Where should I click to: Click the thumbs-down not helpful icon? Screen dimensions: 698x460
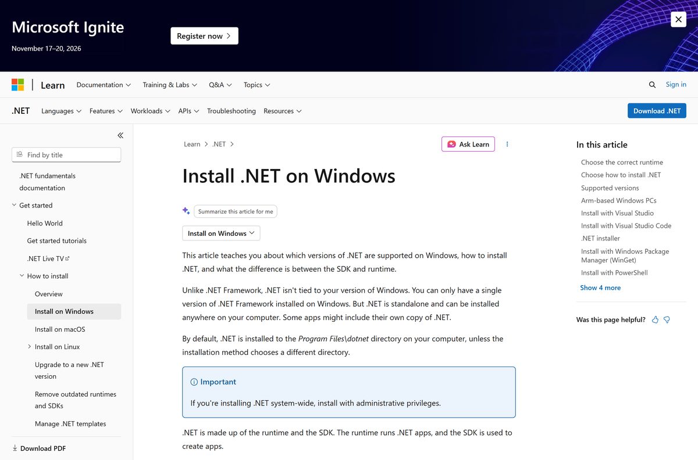pyautogui.click(x=667, y=319)
